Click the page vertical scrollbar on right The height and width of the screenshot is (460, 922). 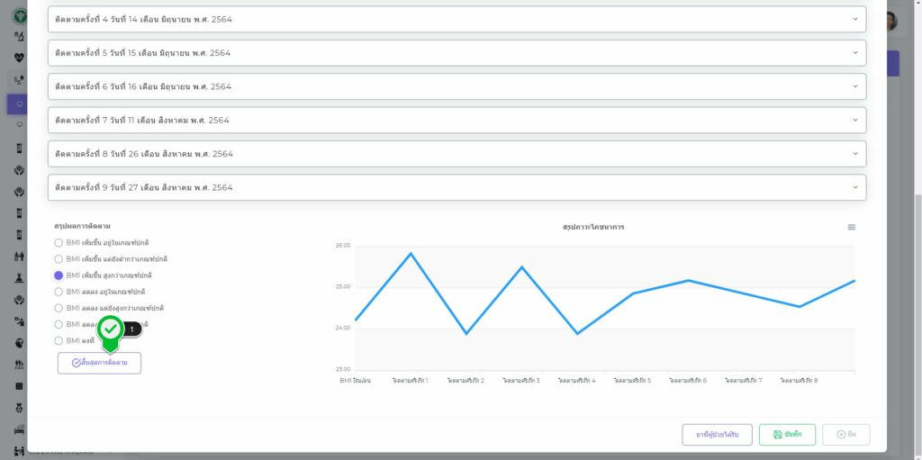[x=917, y=270]
